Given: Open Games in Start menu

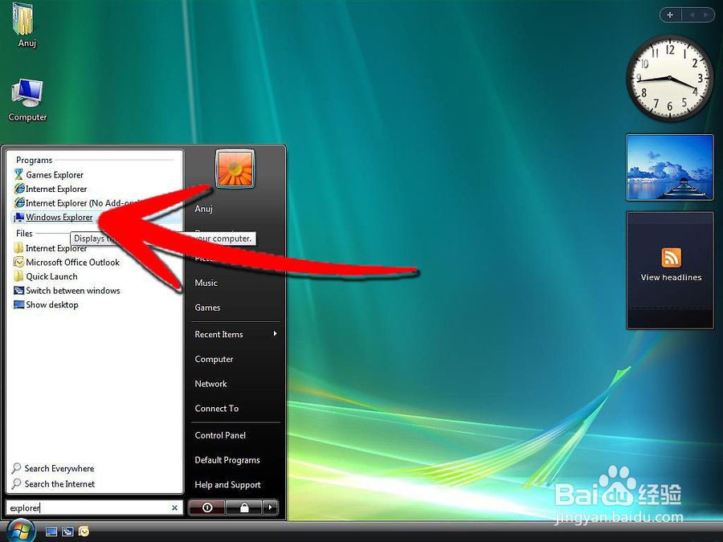Looking at the screenshot, I should [207, 308].
